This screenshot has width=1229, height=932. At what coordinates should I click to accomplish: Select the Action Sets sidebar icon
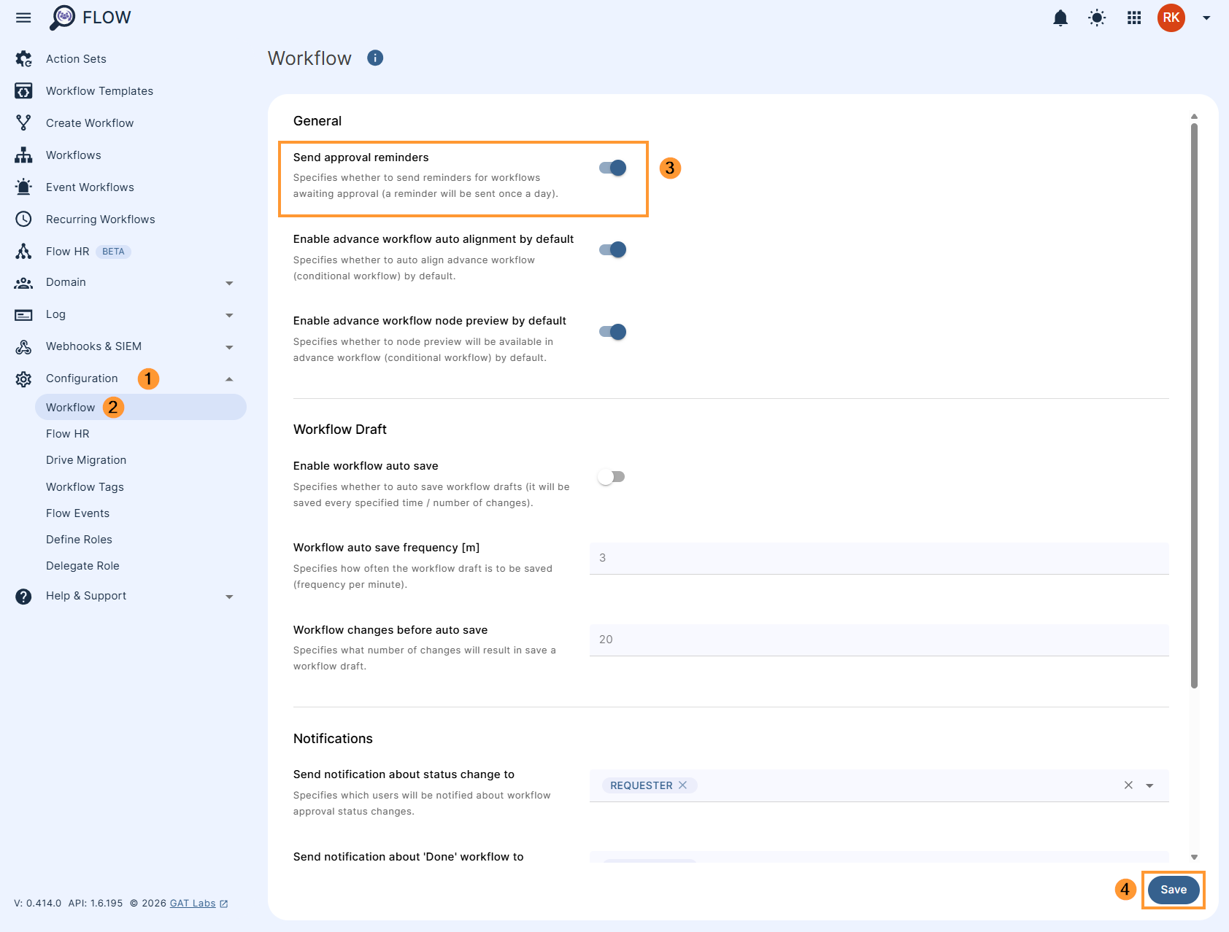(x=24, y=58)
